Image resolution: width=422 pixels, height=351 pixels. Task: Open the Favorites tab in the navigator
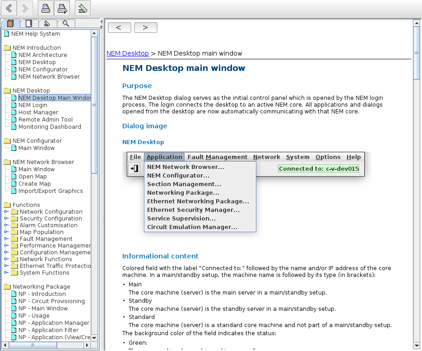coord(47,23)
